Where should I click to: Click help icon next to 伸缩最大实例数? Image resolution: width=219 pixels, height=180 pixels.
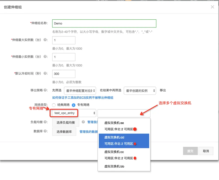click(x=46, y=40)
